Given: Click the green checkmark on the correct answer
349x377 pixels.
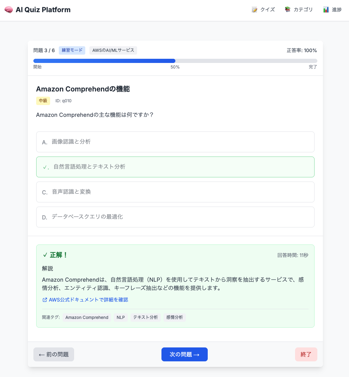Looking at the screenshot, I should point(45,167).
